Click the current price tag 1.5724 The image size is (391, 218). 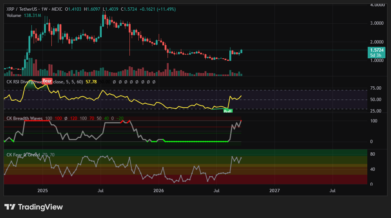377,50
